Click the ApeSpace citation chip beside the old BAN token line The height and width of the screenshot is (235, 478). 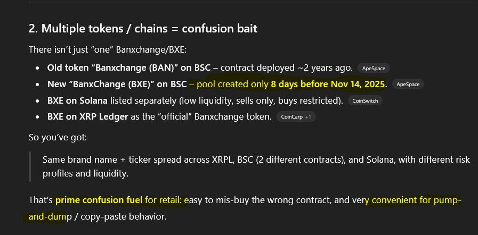coord(374,68)
